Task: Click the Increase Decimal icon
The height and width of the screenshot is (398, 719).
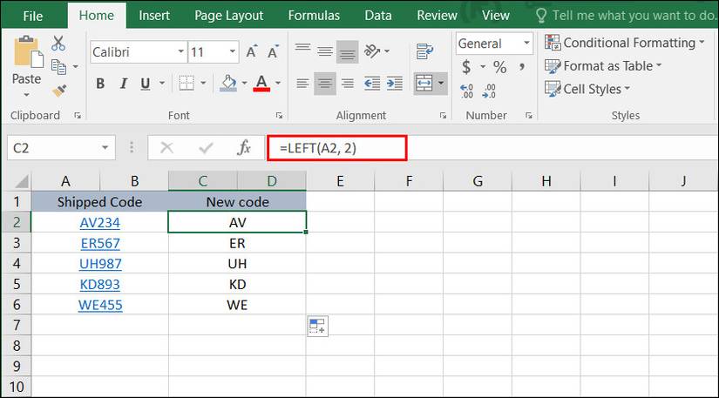Action: point(466,90)
